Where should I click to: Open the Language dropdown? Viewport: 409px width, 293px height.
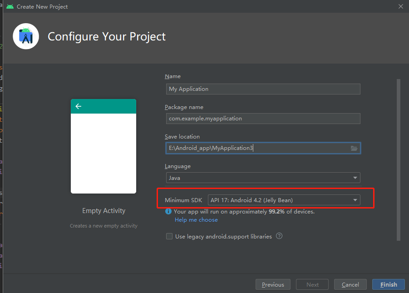click(263, 177)
